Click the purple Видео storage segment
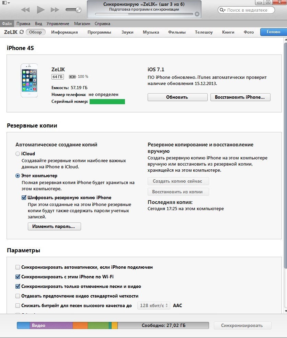The width and height of the screenshot is (287, 338). (51, 326)
